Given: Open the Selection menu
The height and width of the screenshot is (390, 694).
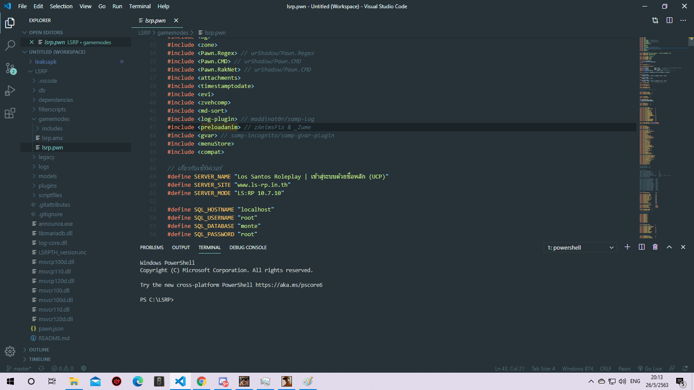Looking at the screenshot, I should point(61,6).
